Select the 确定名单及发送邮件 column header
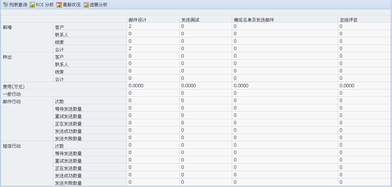The height and width of the screenshot is (187, 392). [x=254, y=20]
